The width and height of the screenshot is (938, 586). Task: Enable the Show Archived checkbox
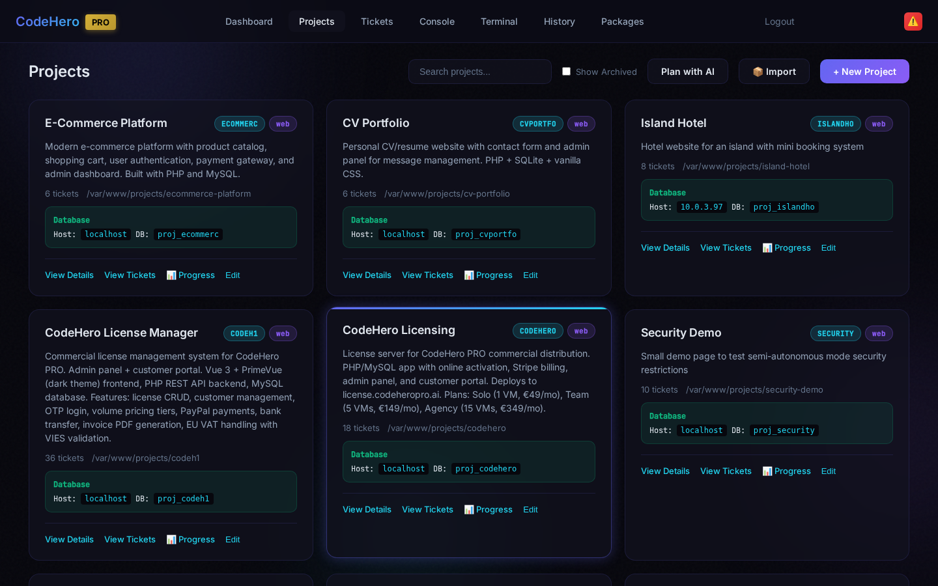point(567,72)
